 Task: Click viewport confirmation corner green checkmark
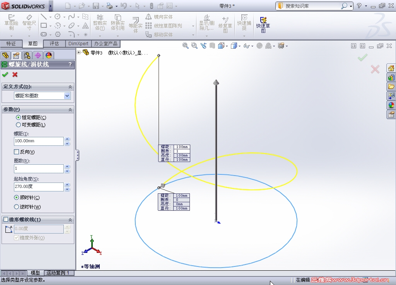[x=362, y=58]
